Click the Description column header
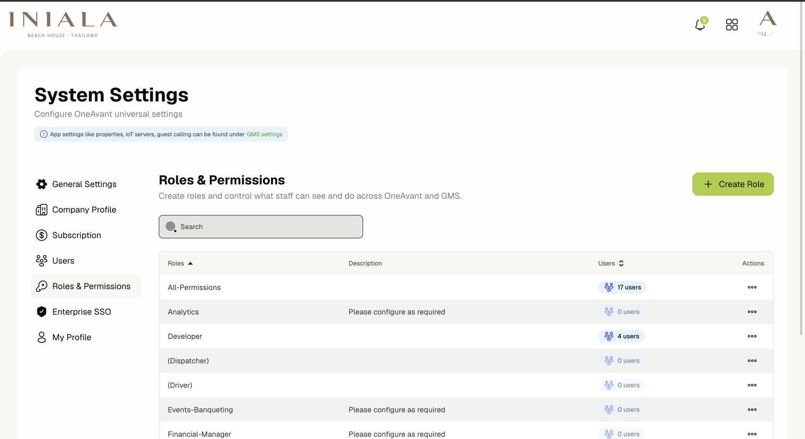 [x=365, y=263]
